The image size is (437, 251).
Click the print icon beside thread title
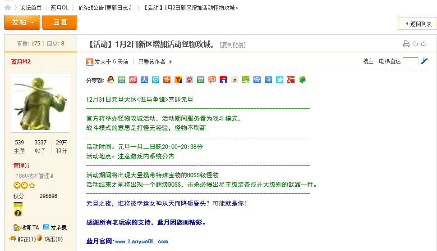(406, 44)
